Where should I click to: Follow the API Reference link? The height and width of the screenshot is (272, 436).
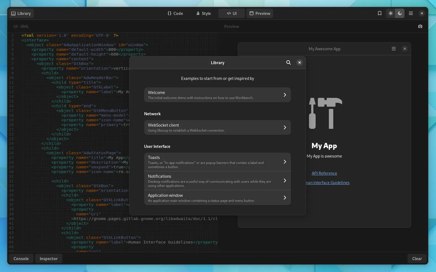click(x=324, y=173)
